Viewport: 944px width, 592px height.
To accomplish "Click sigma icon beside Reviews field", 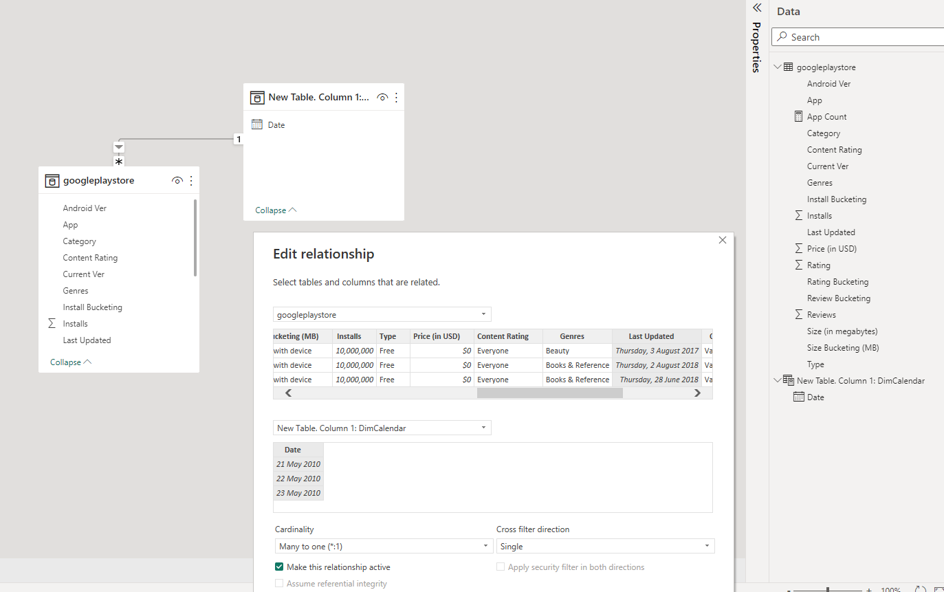I will pos(798,314).
